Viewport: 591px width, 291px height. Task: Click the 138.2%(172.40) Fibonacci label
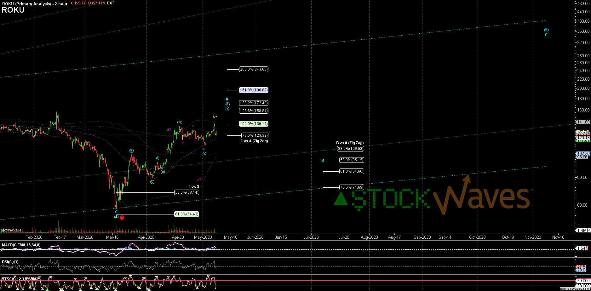tap(254, 103)
